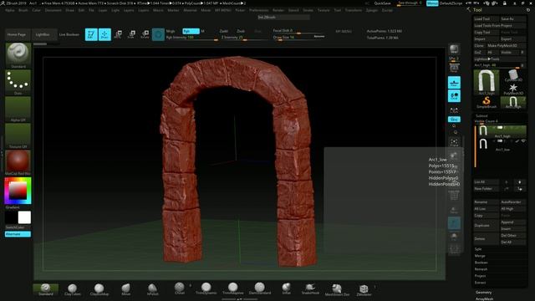Open the Texture Off picker
This screenshot has width=535, height=301.
tap(18, 135)
